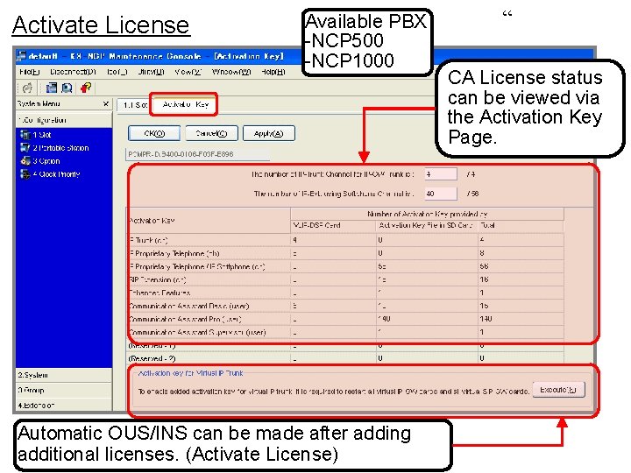Open the Window menu
This screenshot has width=631, height=473.
click(x=231, y=72)
